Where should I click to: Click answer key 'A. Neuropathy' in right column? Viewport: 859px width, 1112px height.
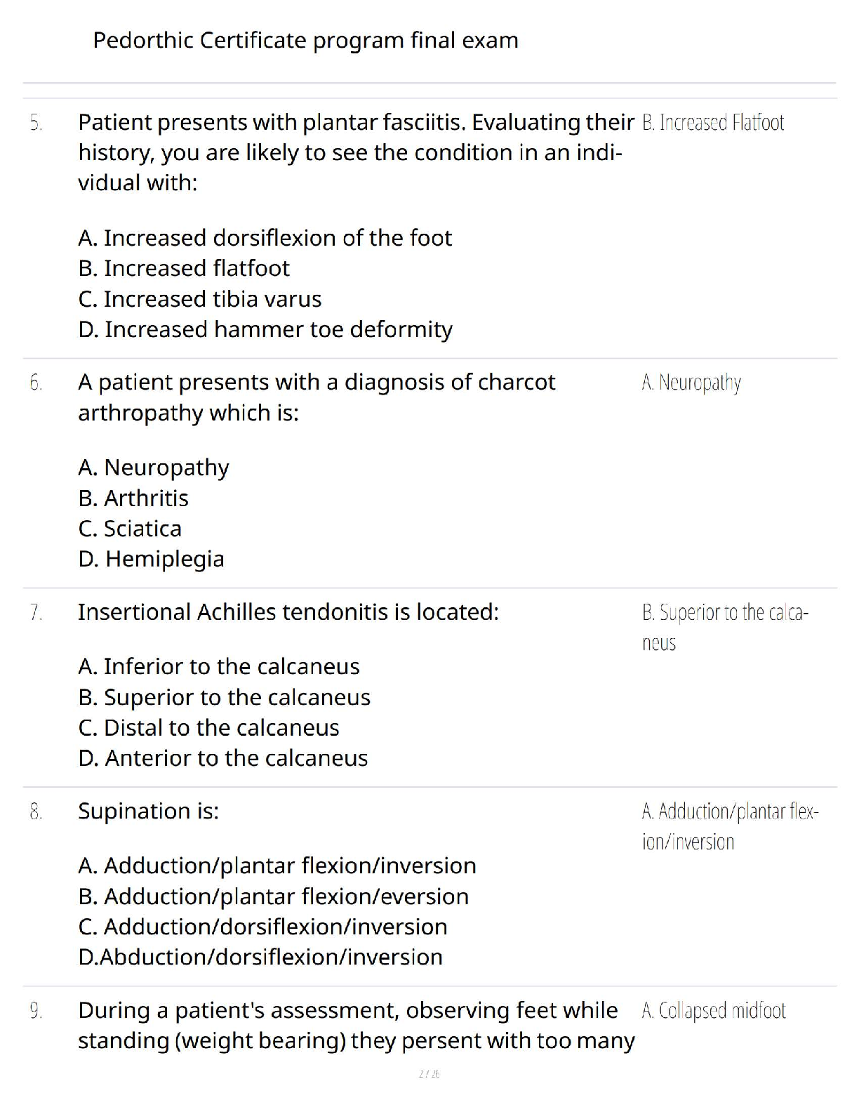[691, 383]
